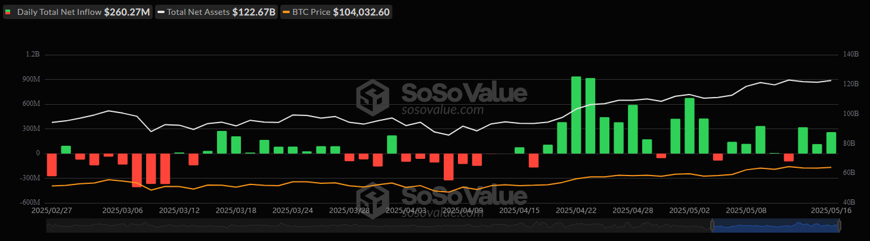Click the 60B right axis label
This screenshot has height=241, width=870.
[850, 173]
